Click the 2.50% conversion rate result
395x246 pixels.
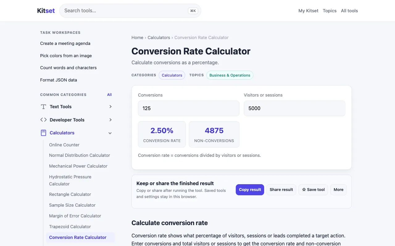click(x=162, y=134)
